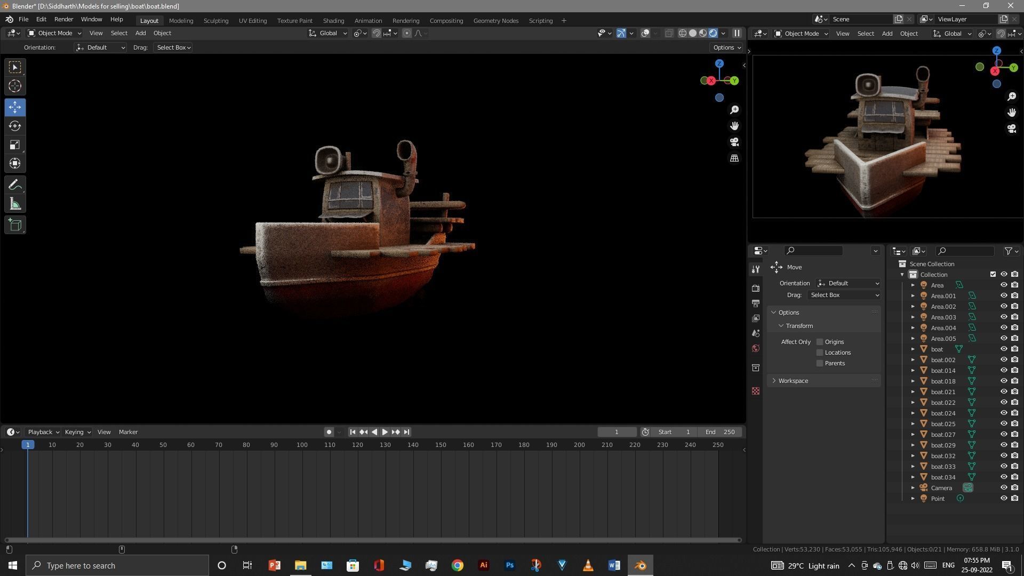Select the Cursor tool

[15, 86]
